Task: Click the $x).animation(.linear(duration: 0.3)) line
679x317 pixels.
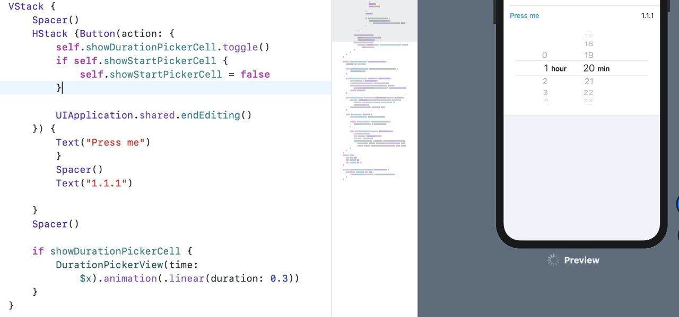Action: 189,278
